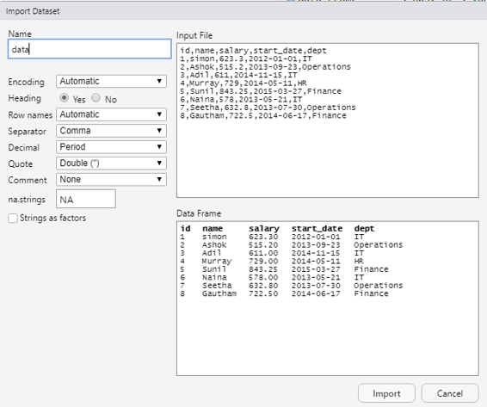
Task: Click the na.strings input field
Action: (86, 199)
